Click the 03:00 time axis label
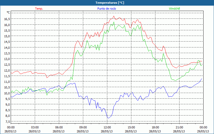214x134 pixels. [x=35, y=128]
